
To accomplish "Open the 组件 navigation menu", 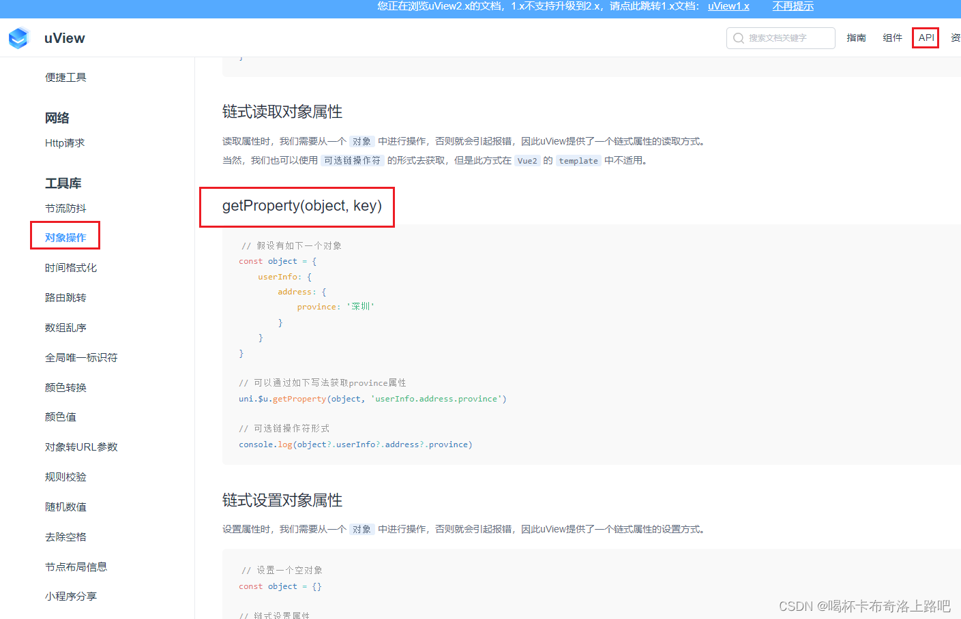I will [892, 38].
